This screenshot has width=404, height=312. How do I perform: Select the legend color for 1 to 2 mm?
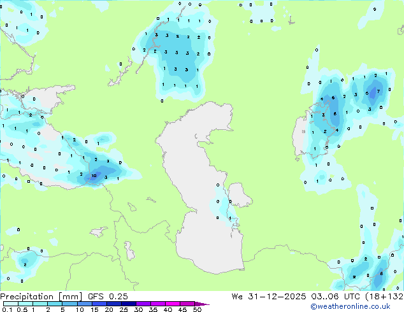pyautogui.click(x=40, y=304)
